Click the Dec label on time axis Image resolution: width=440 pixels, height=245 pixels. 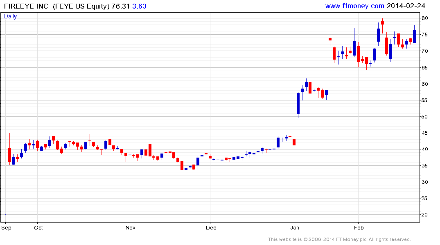pos(211,227)
